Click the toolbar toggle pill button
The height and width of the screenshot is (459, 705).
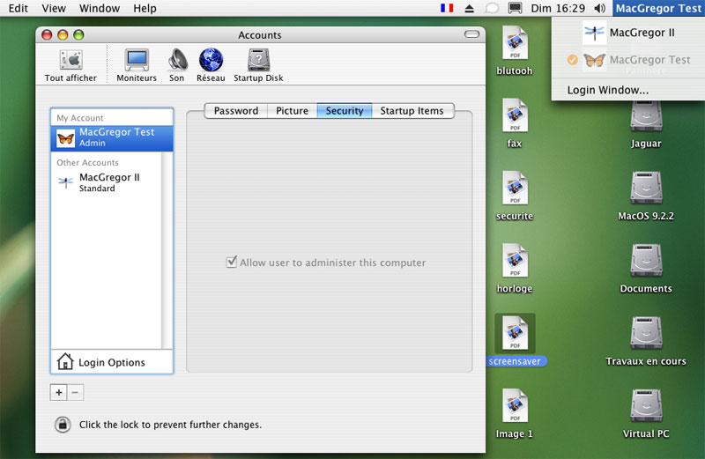point(471,34)
